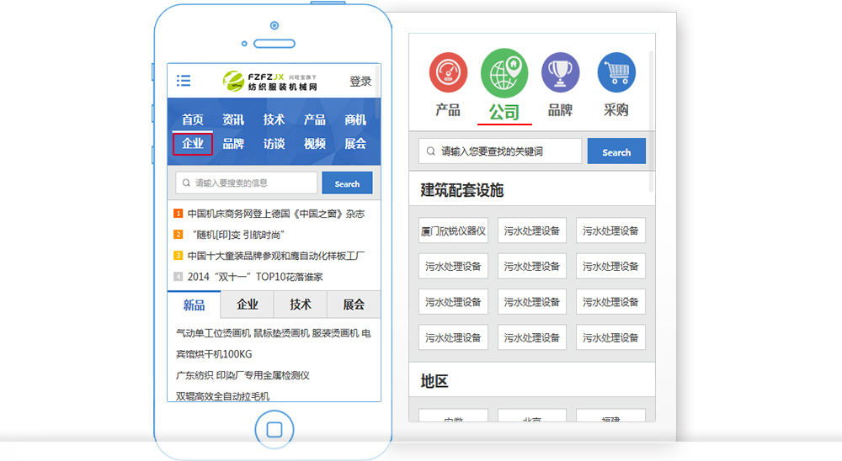The image size is (842, 461).
Task: Go to 资讯 in the navigation
Action: pyautogui.click(x=233, y=119)
